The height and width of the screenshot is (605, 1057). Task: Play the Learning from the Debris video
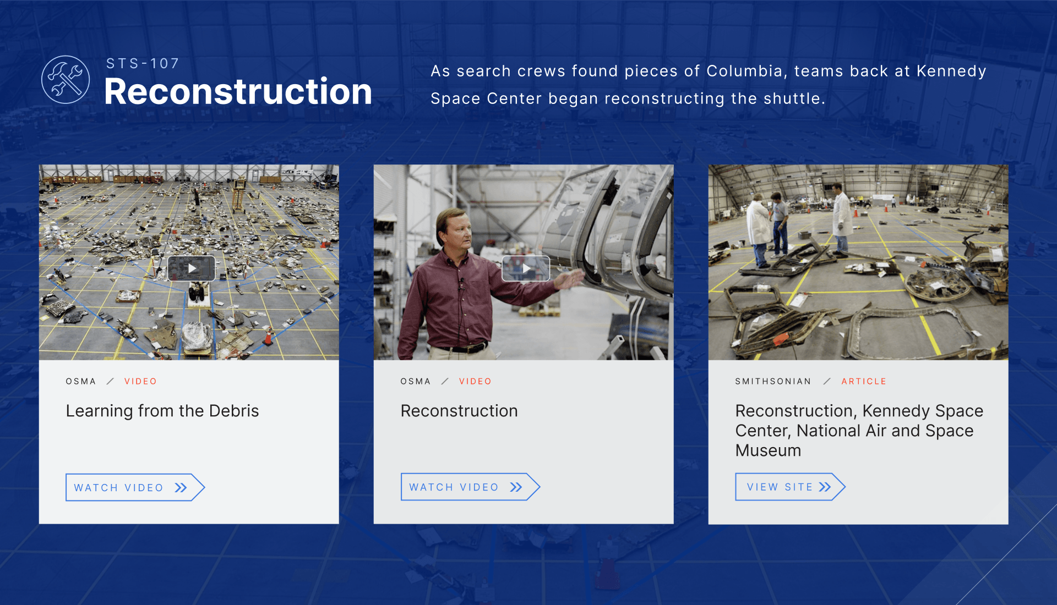(191, 268)
